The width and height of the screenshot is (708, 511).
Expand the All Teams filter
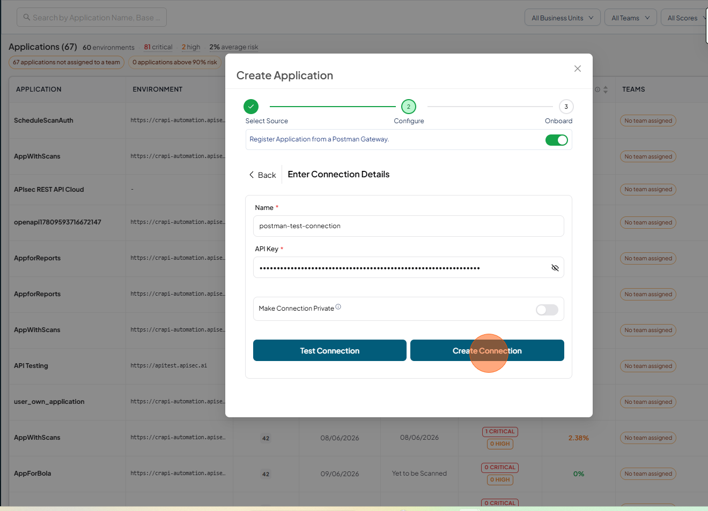pyautogui.click(x=631, y=18)
